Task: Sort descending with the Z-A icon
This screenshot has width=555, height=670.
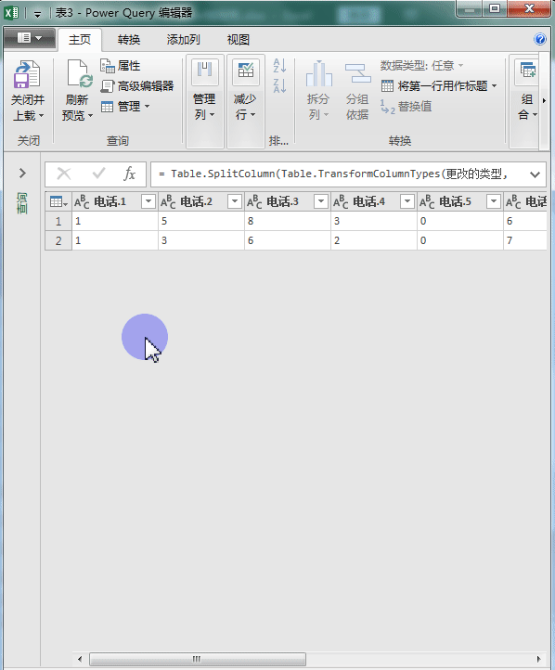Action: pyautogui.click(x=279, y=86)
